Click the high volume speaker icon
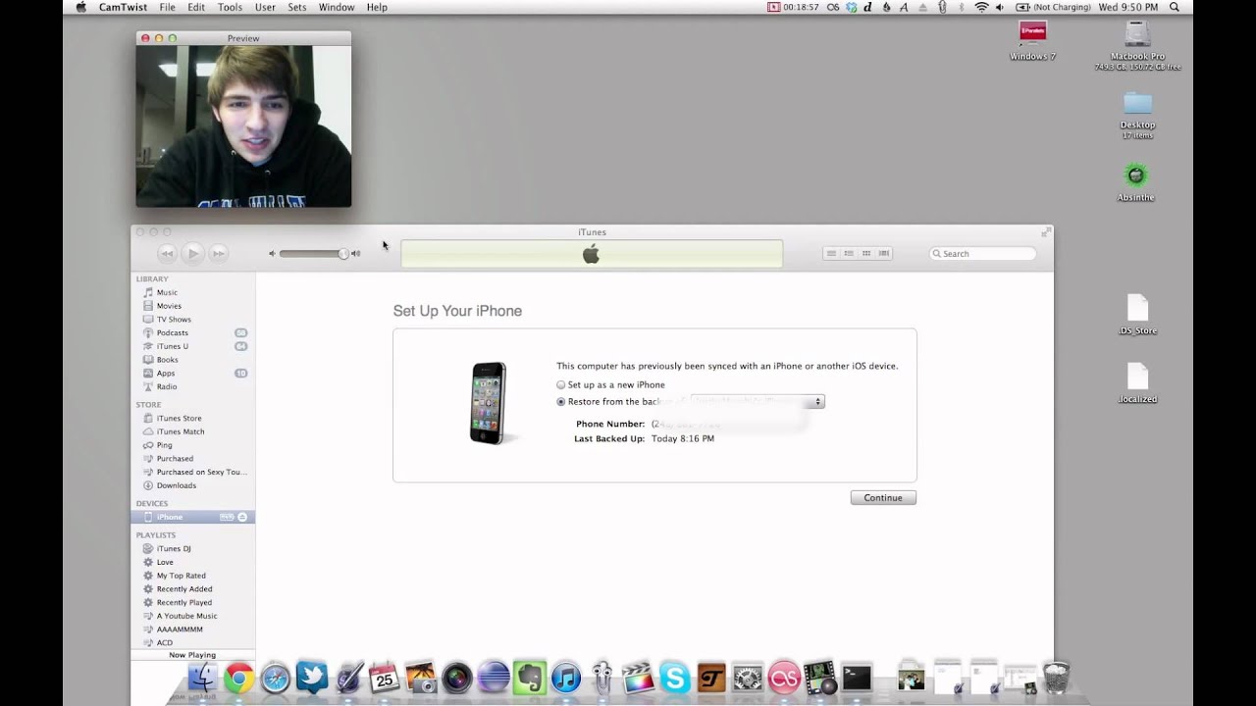This screenshot has height=706, width=1256. click(x=355, y=254)
